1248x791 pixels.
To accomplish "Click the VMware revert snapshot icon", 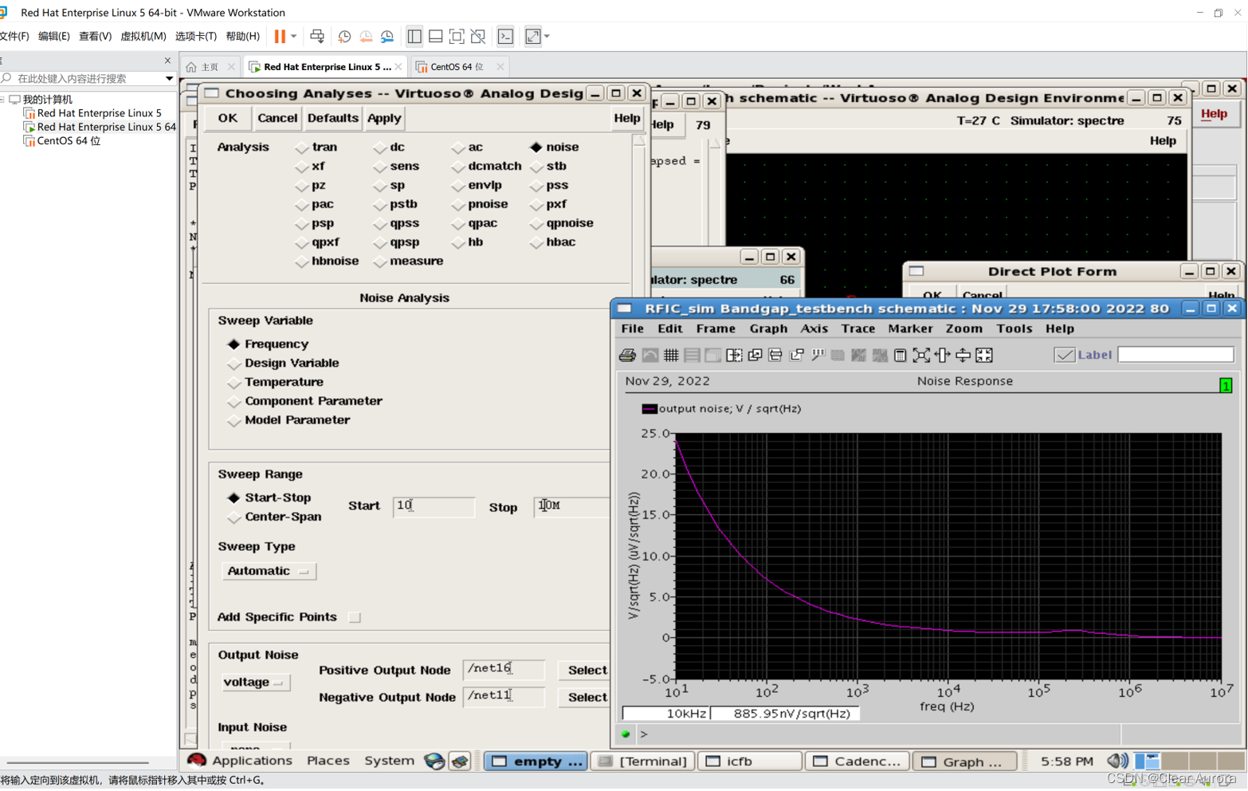I will (x=366, y=36).
